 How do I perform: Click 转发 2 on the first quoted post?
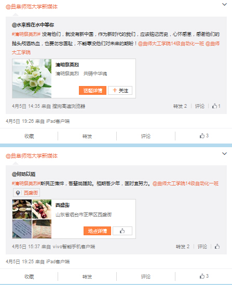click(180, 106)
